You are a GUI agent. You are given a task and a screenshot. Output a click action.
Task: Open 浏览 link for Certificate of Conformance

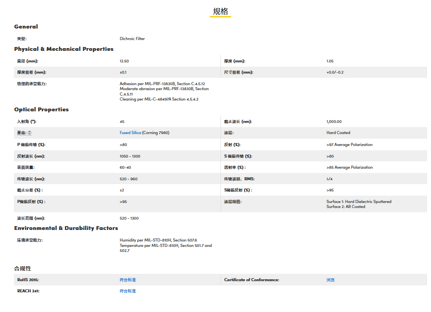(x=330, y=280)
